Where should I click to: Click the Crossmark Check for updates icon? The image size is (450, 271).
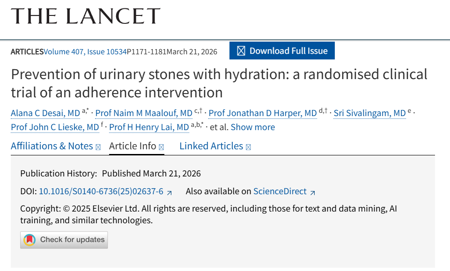pyautogui.click(x=30, y=240)
